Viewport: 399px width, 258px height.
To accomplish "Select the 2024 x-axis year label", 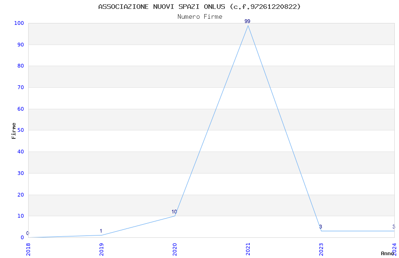I will coord(395,249).
